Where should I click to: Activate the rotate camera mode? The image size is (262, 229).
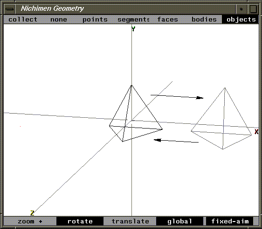pyautogui.click(x=80, y=222)
